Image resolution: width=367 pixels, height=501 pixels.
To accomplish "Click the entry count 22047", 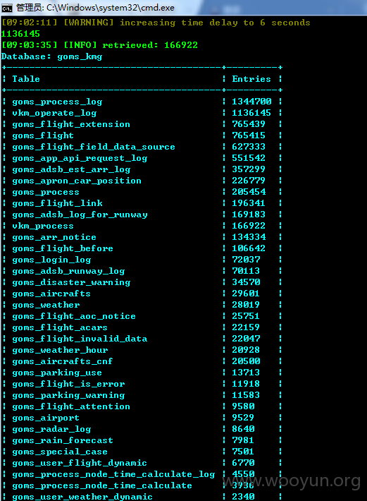I will [246, 339].
